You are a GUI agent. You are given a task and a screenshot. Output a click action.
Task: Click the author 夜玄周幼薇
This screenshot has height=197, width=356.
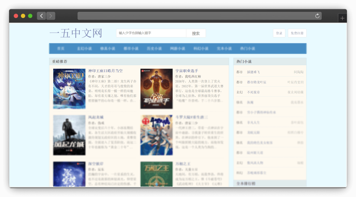(296, 92)
